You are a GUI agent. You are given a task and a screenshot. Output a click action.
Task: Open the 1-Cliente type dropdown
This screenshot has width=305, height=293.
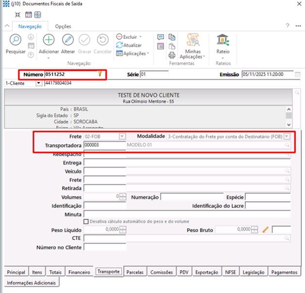pos(39,83)
